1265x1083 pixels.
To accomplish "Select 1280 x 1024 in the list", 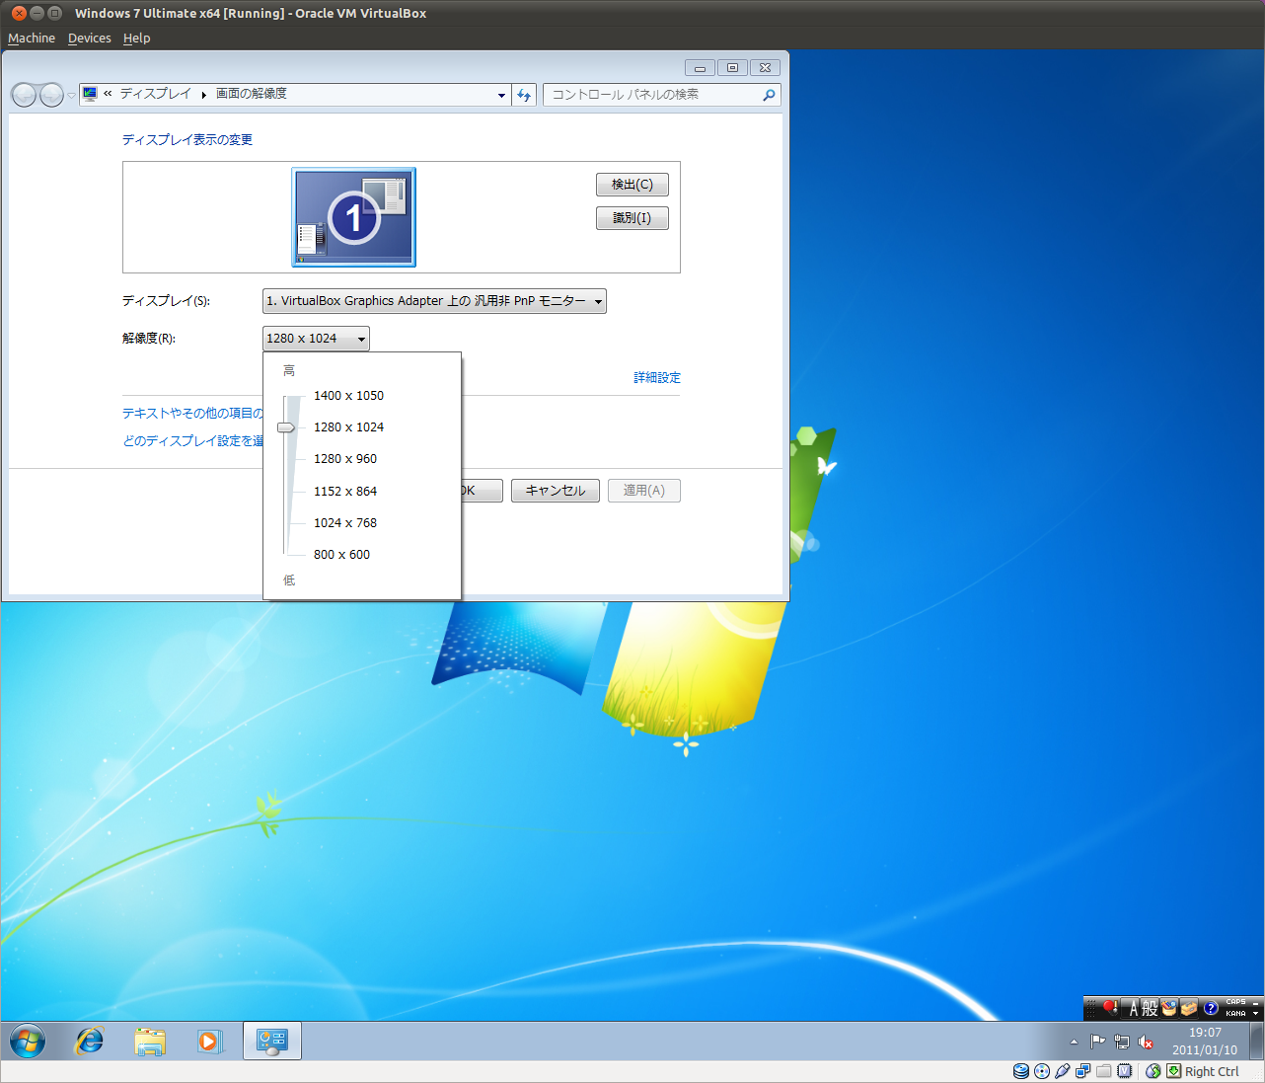I will click(x=348, y=427).
